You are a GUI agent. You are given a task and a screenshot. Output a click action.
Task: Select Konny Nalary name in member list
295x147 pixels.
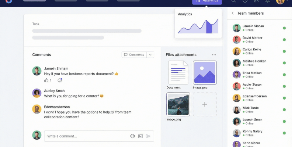pos(252,131)
